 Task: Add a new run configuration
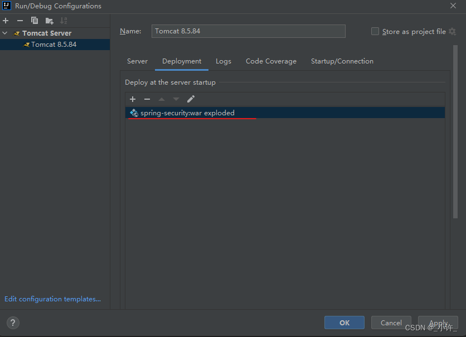6,21
